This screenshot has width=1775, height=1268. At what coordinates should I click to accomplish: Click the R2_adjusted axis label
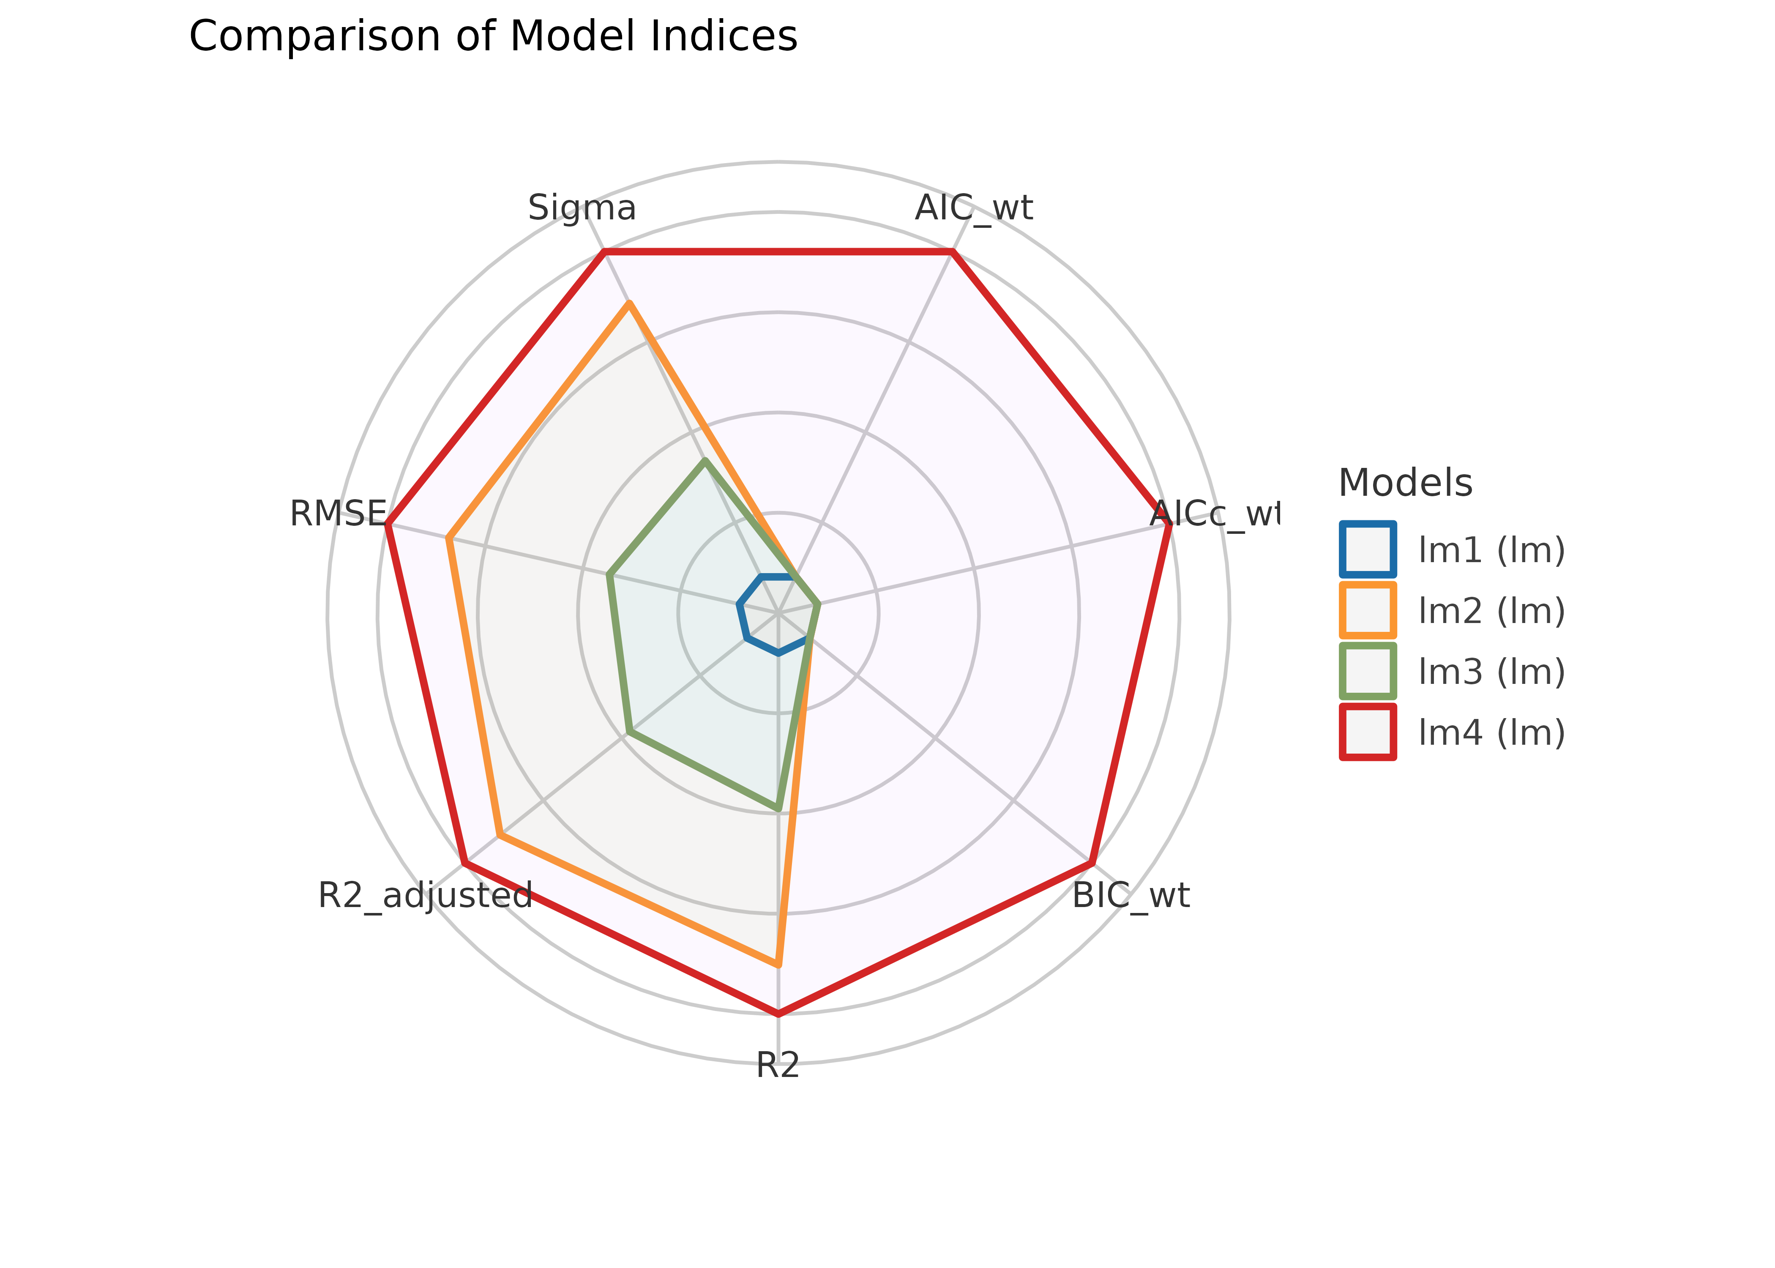point(426,896)
